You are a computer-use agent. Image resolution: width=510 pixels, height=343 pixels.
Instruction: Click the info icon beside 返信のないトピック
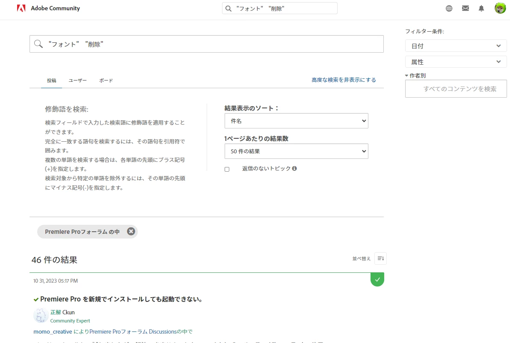294,168
